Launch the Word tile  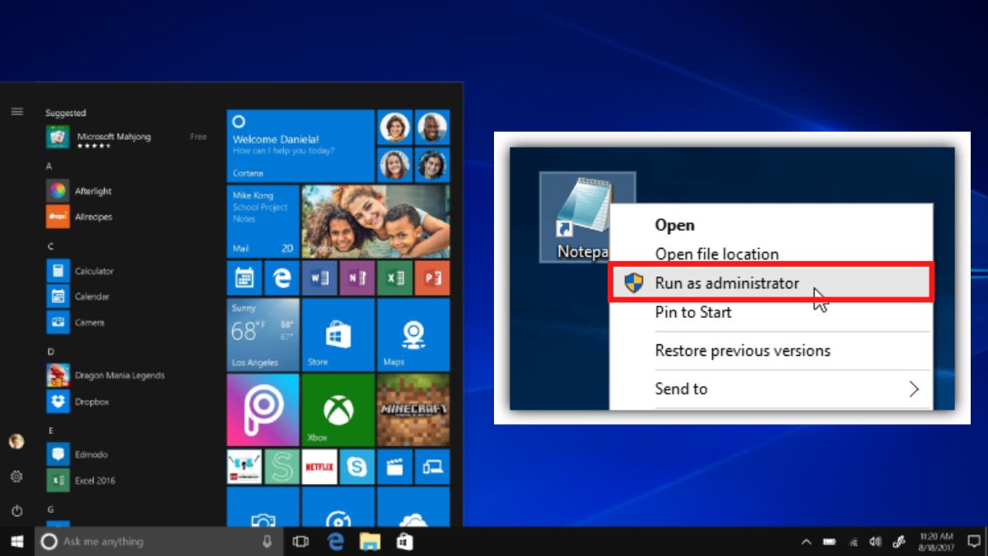[319, 278]
